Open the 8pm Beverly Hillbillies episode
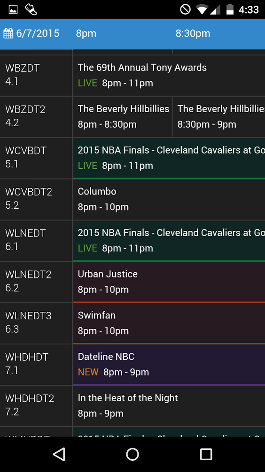265x472 pixels. click(x=123, y=116)
